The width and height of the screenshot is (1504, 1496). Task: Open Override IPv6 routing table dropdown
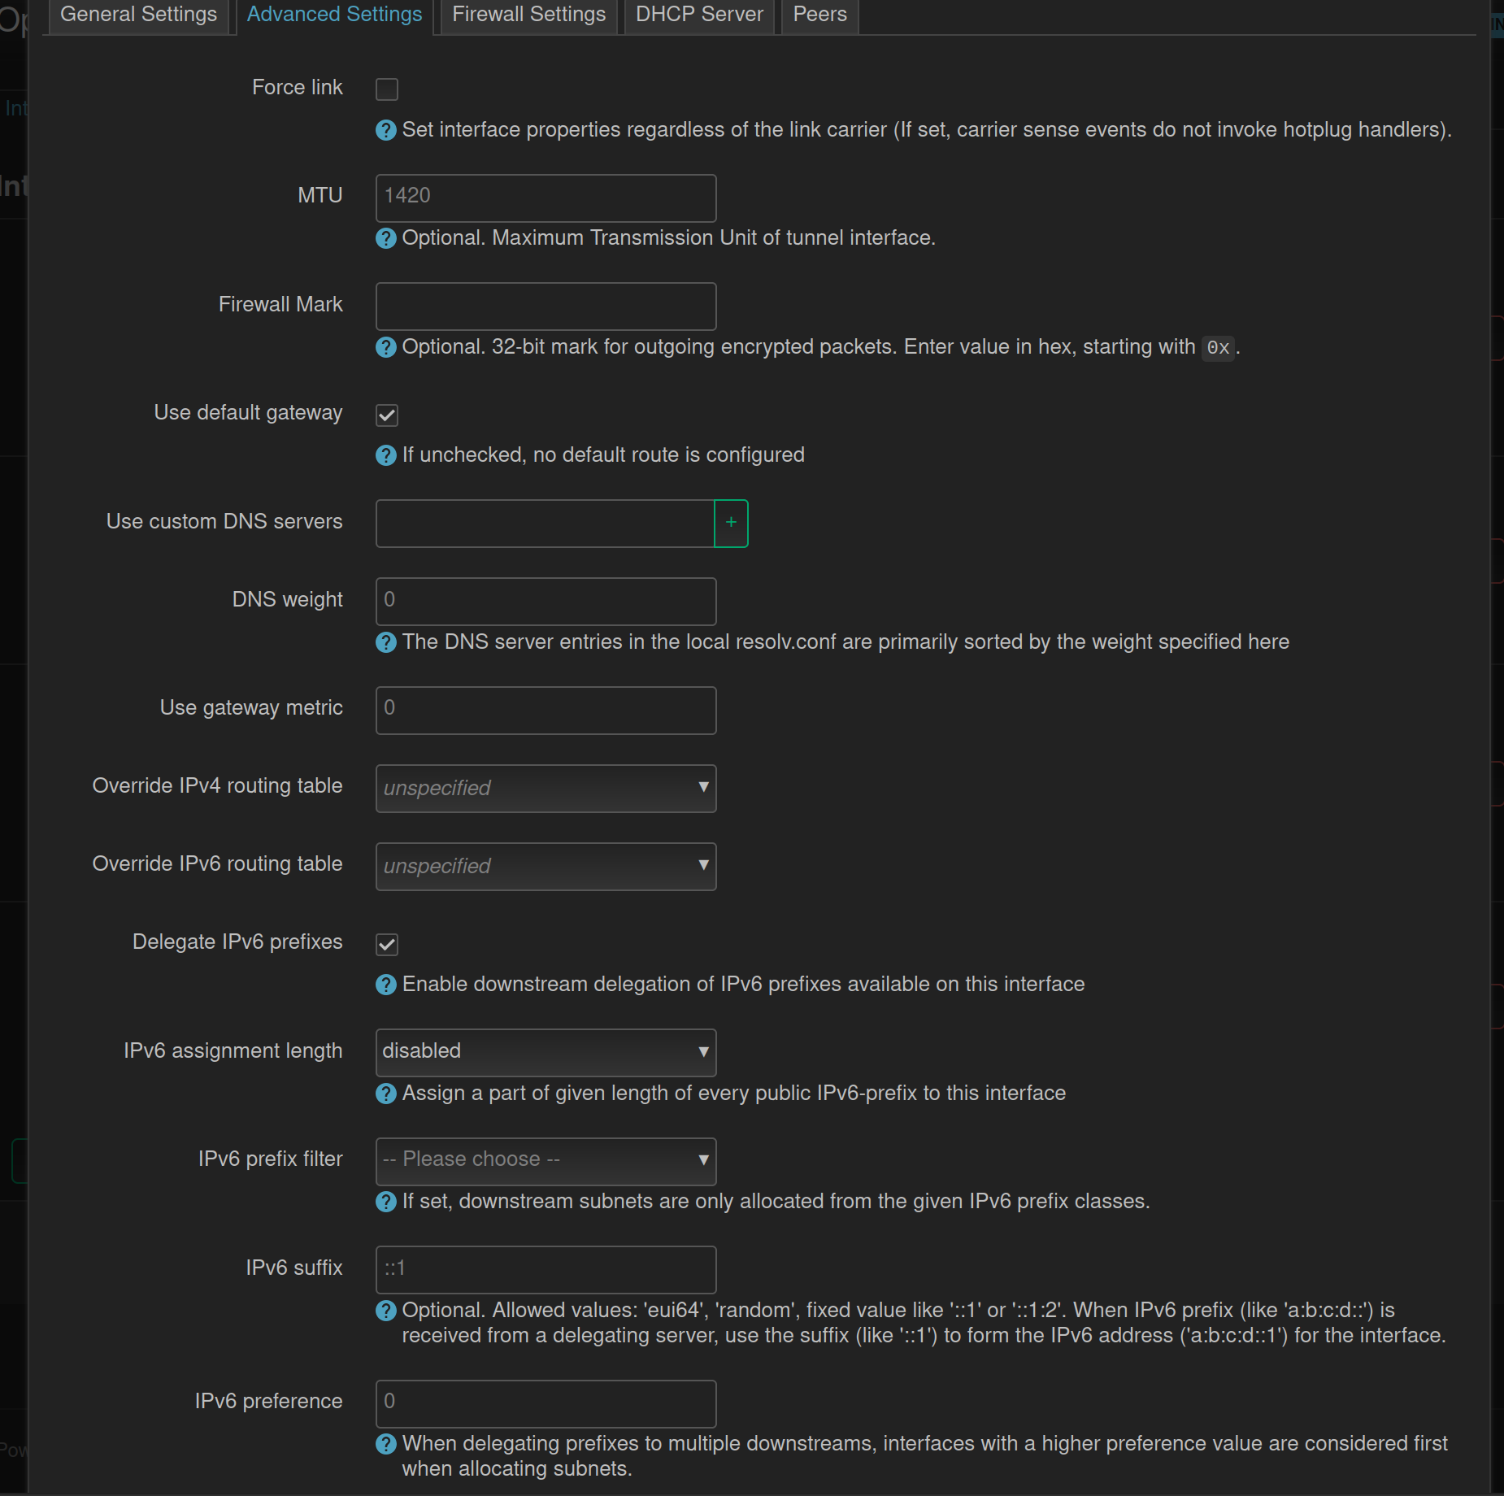point(546,866)
